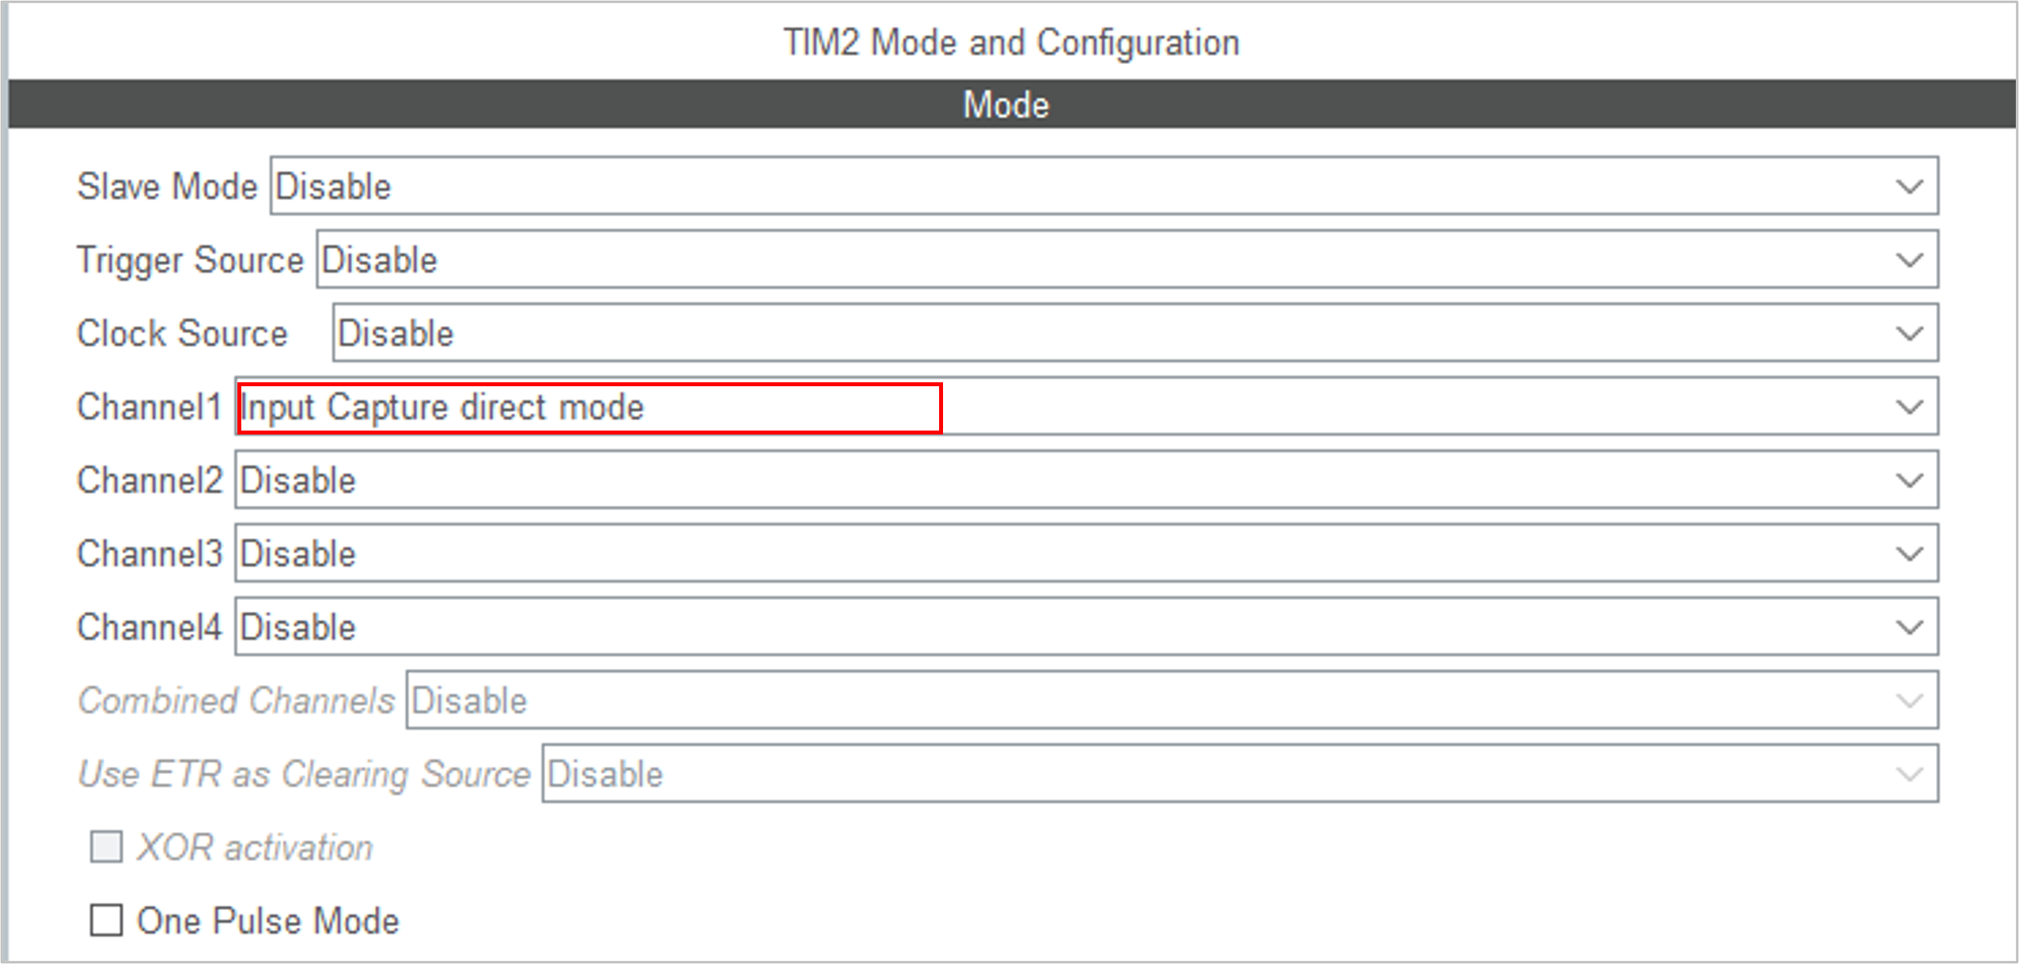Image resolution: width=2019 pixels, height=964 pixels.
Task: Click the Channel2 chevron arrow
Action: (1909, 481)
